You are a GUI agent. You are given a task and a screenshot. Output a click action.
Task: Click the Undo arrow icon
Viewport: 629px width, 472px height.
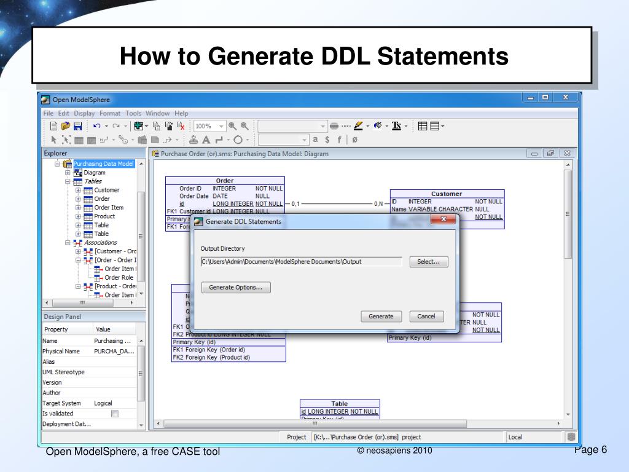pyautogui.click(x=96, y=126)
